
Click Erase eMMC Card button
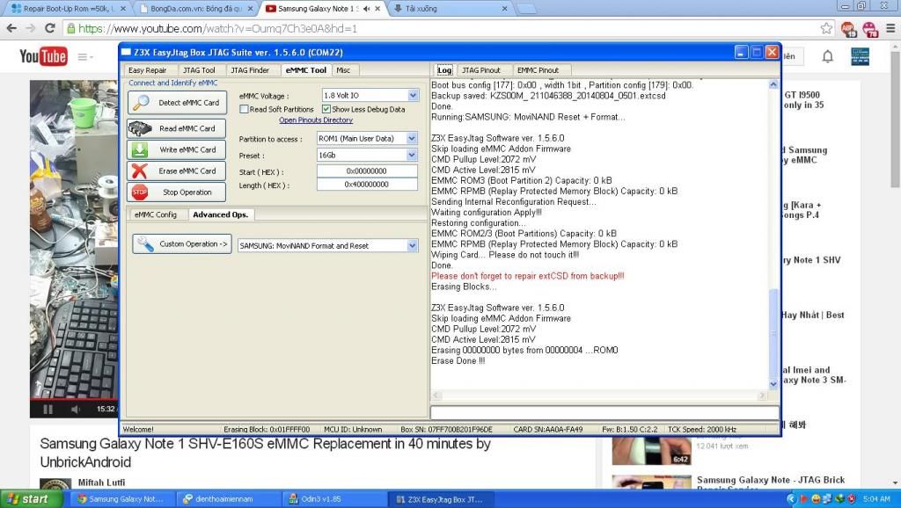[176, 171]
